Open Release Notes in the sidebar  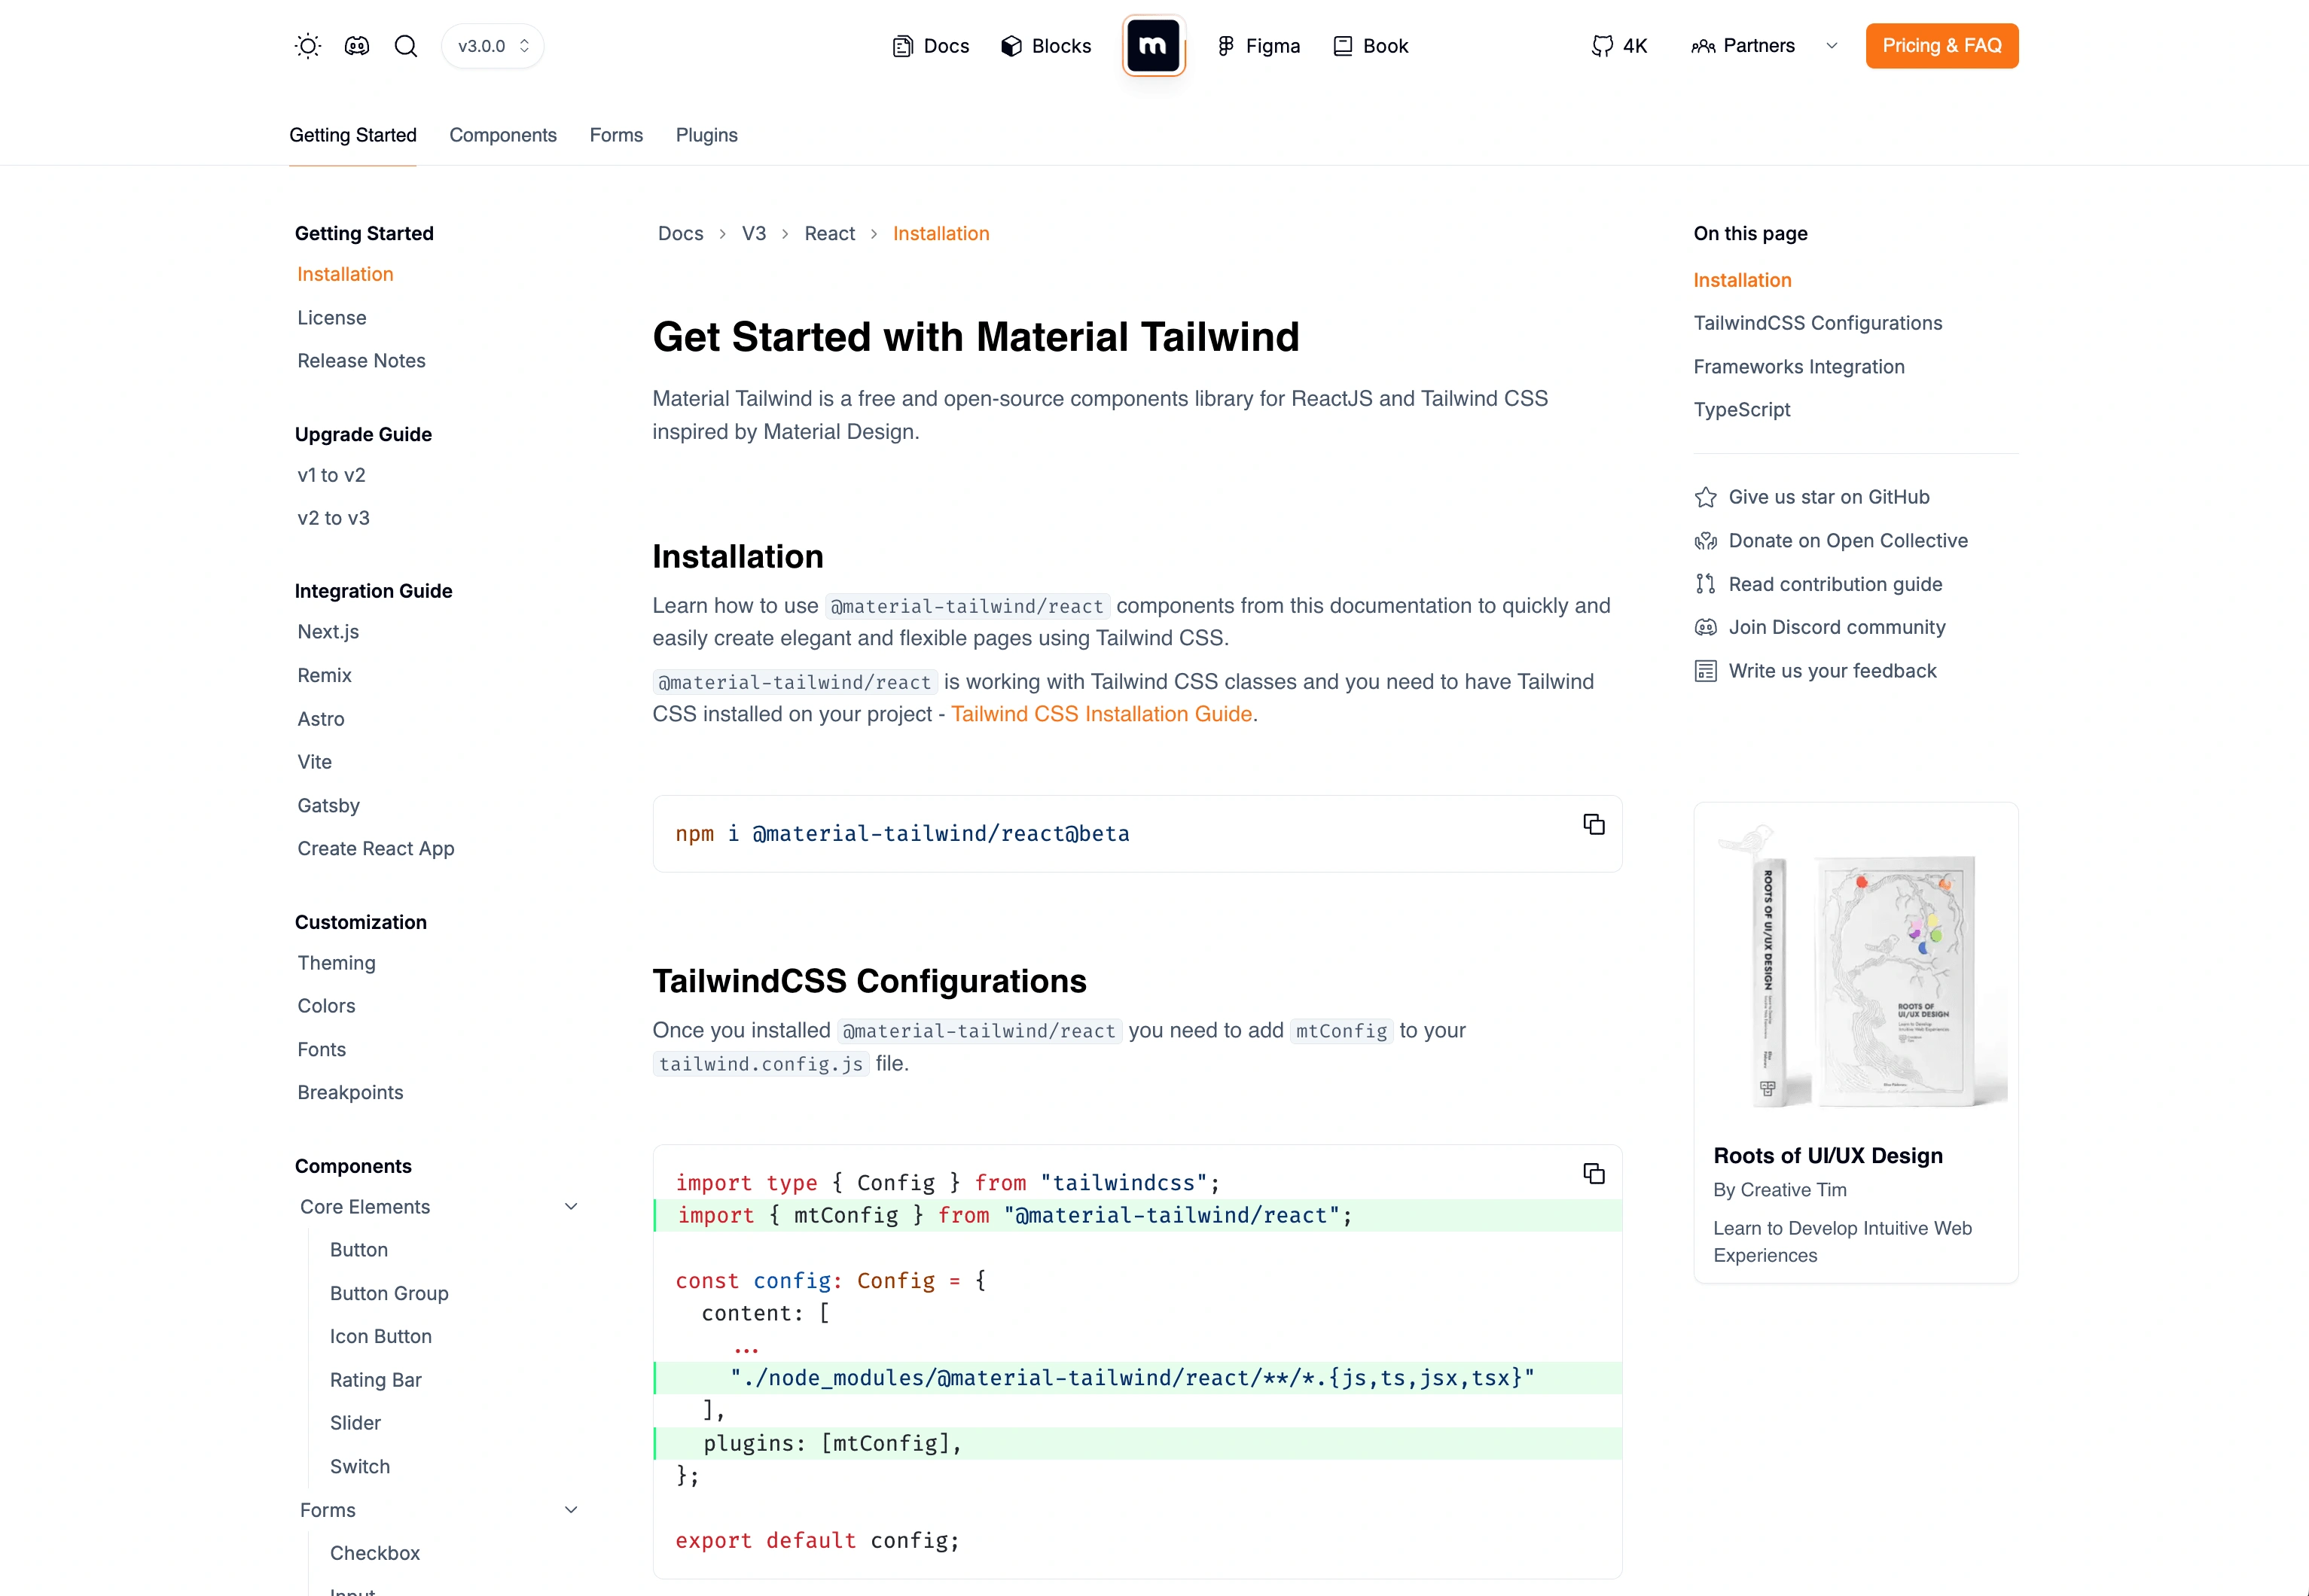click(x=361, y=360)
